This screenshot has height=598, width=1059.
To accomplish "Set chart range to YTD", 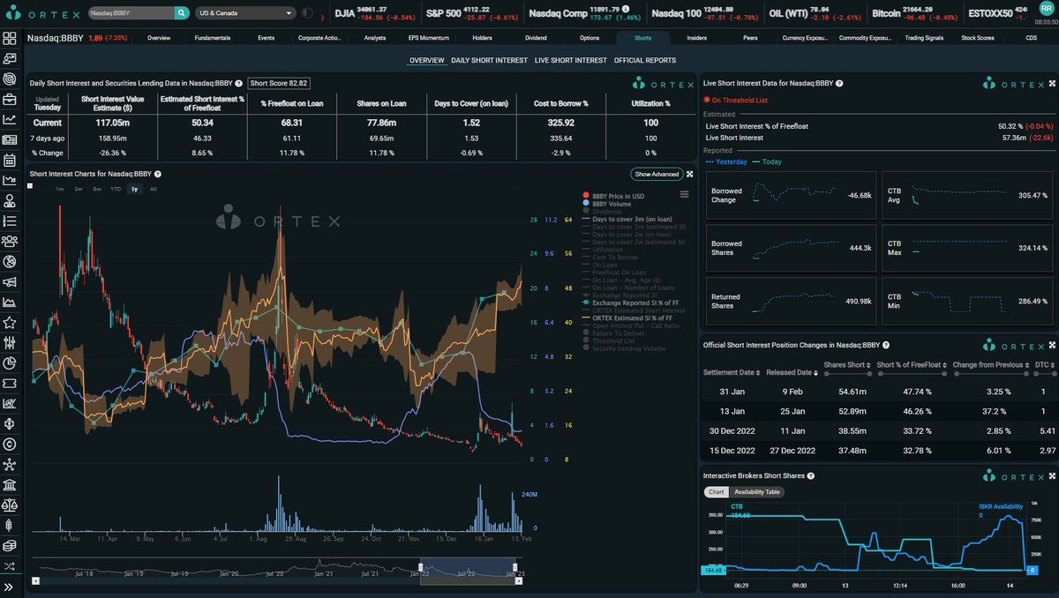I will [x=116, y=189].
